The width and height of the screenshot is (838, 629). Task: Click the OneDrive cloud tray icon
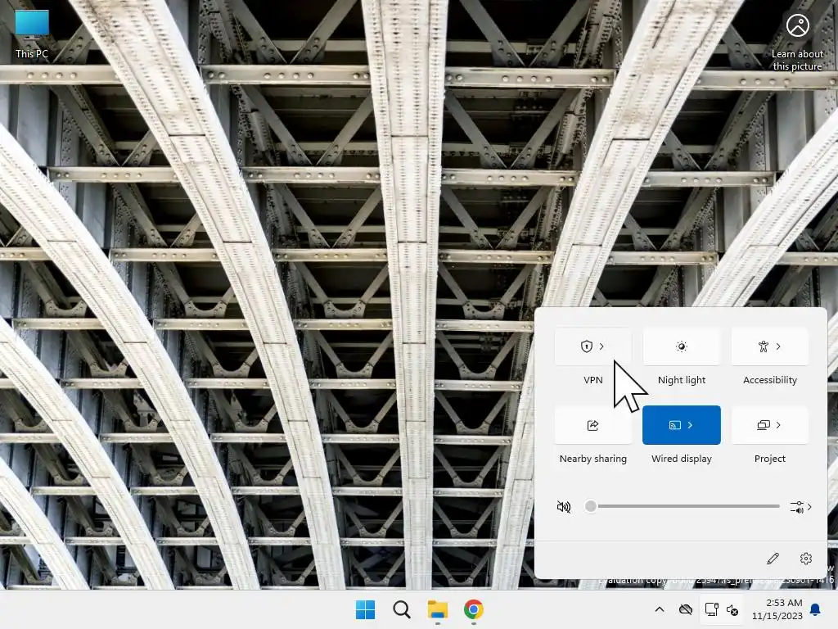coord(686,609)
